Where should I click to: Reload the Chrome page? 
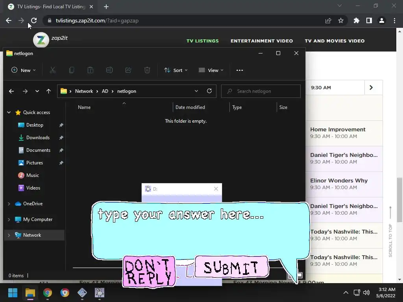point(34,20)
